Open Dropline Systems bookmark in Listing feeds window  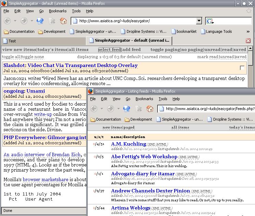tap(230, 119)
